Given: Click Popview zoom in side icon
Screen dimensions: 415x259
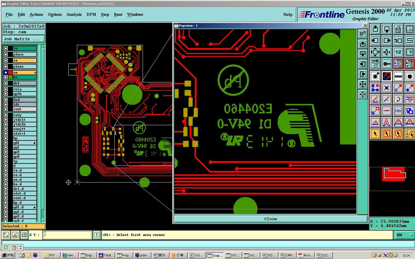Looking at the screenshot, I should pos(363,84).
